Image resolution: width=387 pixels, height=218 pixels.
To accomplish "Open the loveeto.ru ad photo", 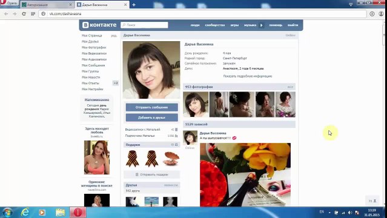I will click(x=97, y=157).
